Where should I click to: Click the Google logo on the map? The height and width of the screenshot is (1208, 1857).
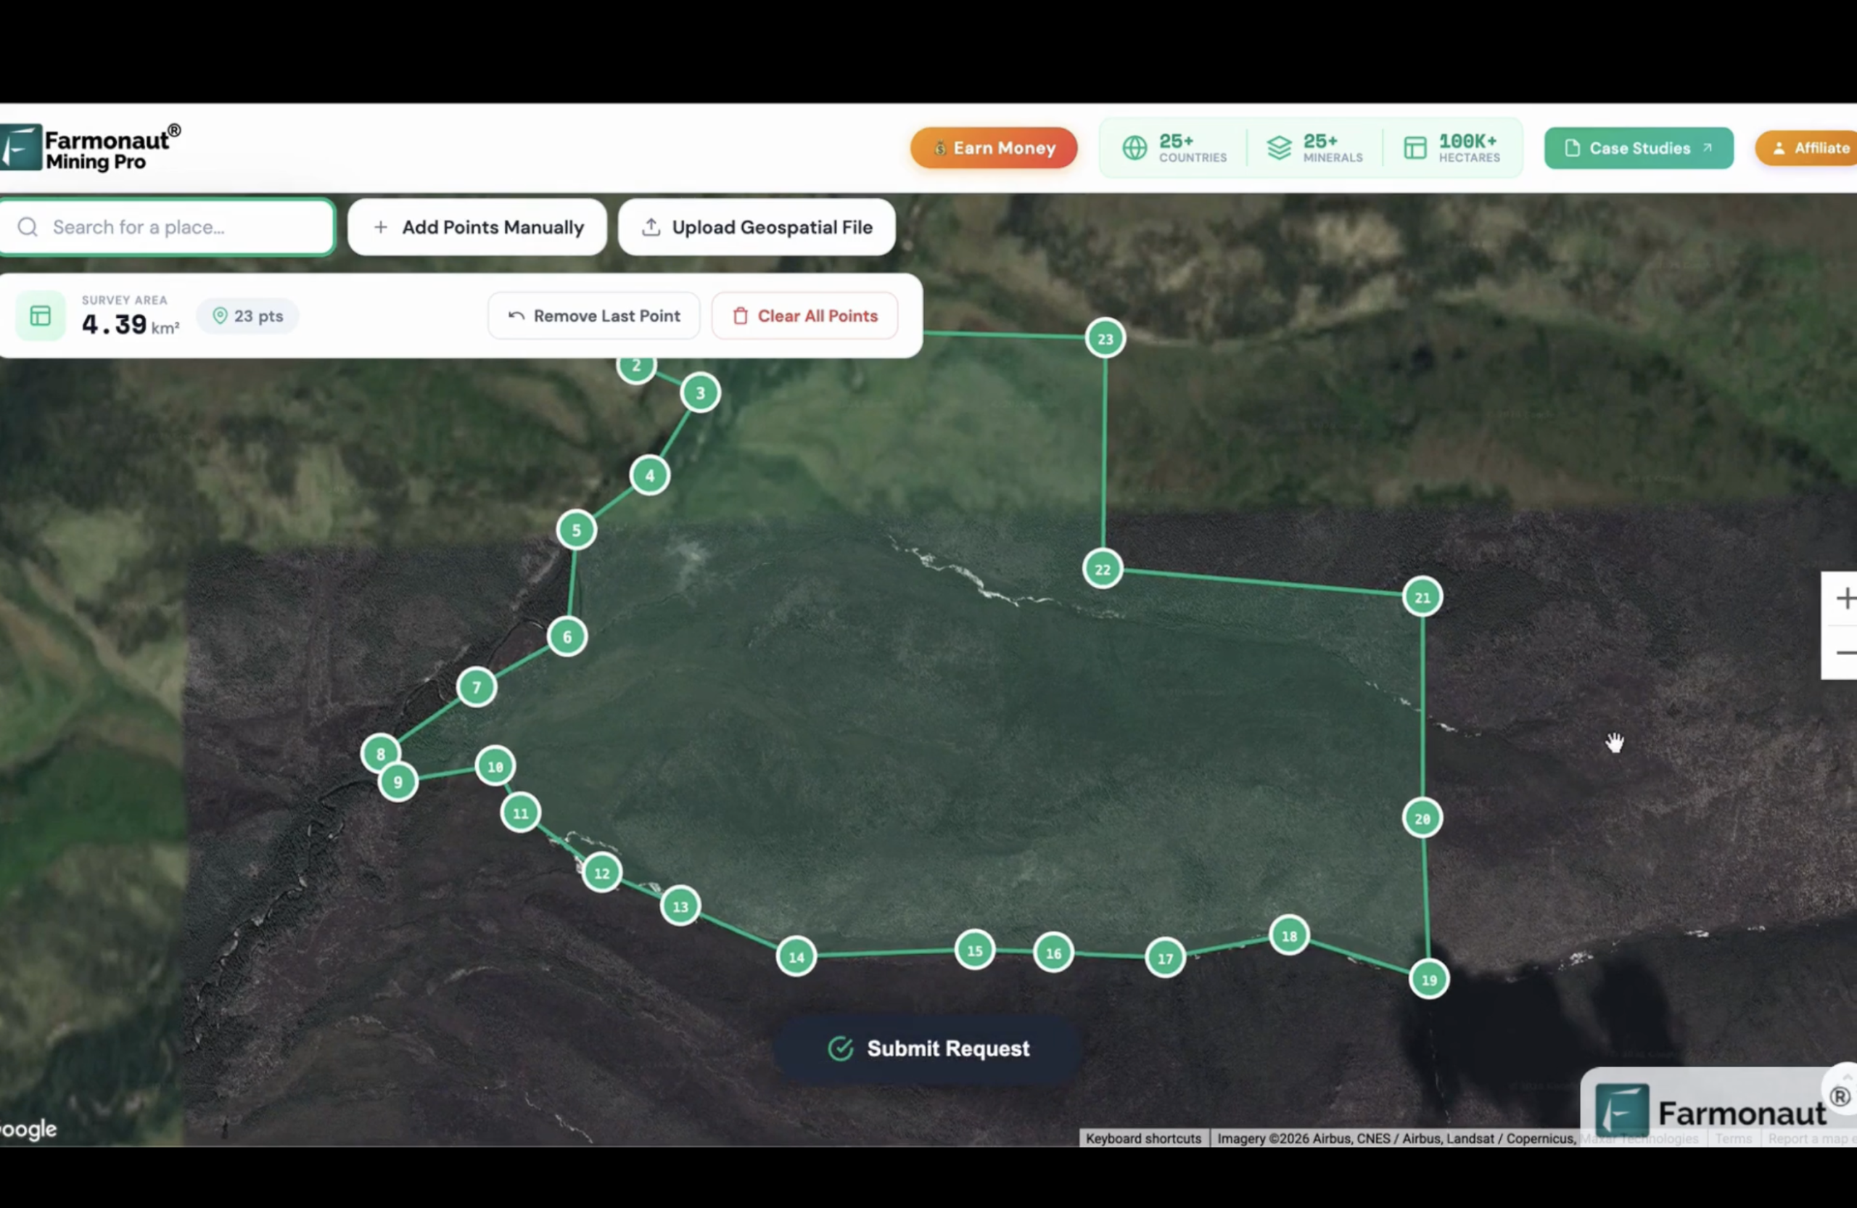(x=29, y=1129)
